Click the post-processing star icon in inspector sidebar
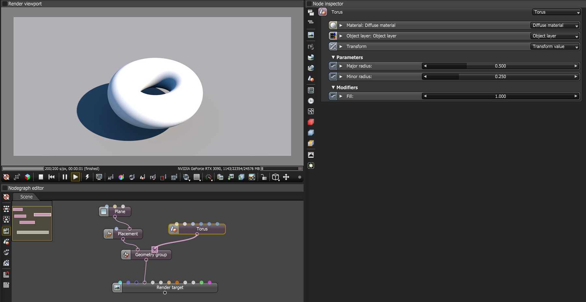 (x=311, y=165)
